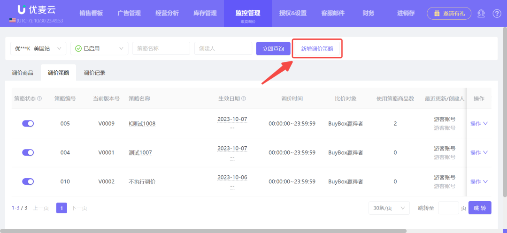The width and height of the screenshot is (507, 233).
Task: Open 财务 menu
Action: (x=369, y=13)
